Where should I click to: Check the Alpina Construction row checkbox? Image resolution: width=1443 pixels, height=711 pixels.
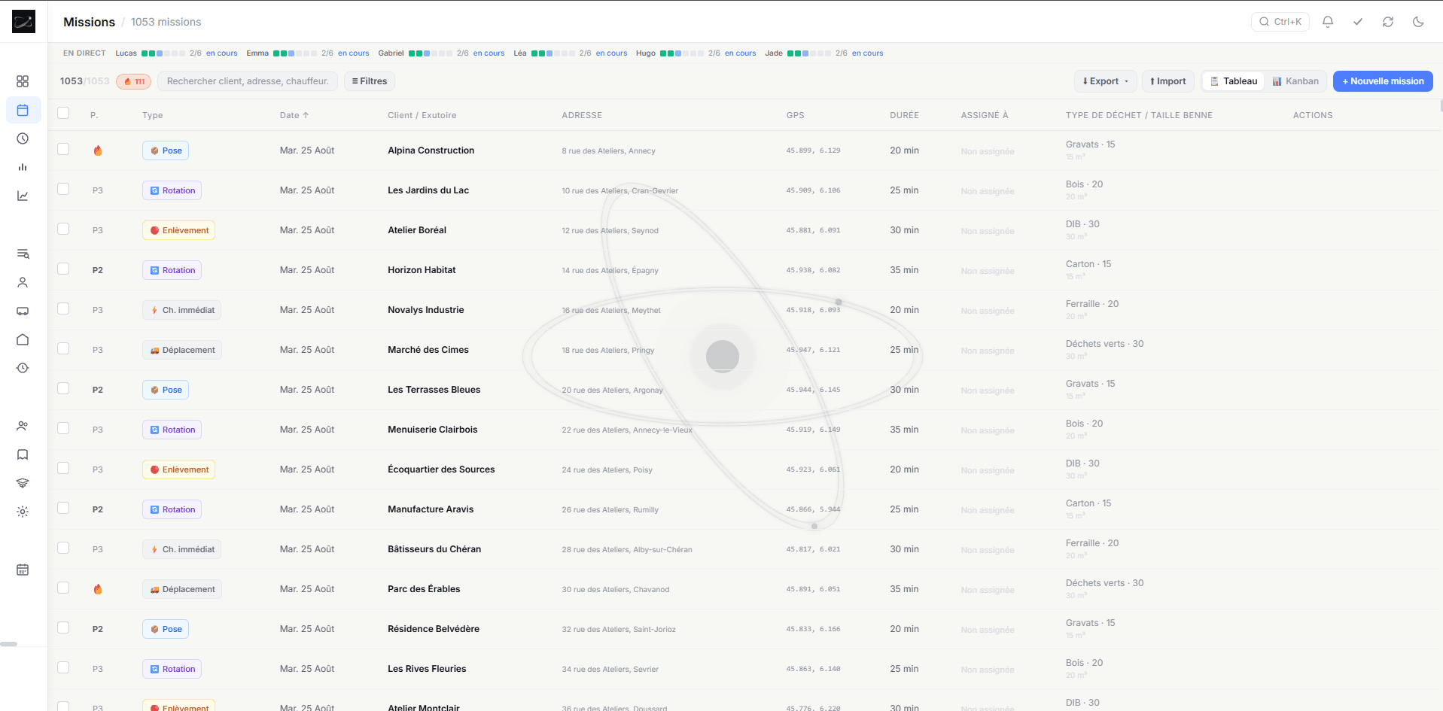point(63,149)
